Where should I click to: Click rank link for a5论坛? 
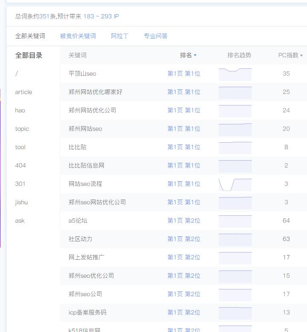tap(184, 220)
